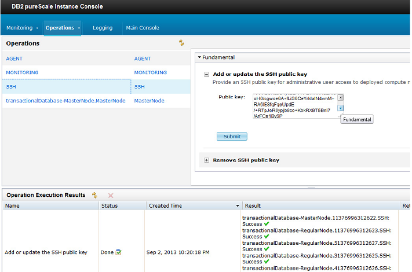The width and height of the screenshot is (412, 272).
Task: Open the Operations menu dropdown
Action: [x=78, y=28]
